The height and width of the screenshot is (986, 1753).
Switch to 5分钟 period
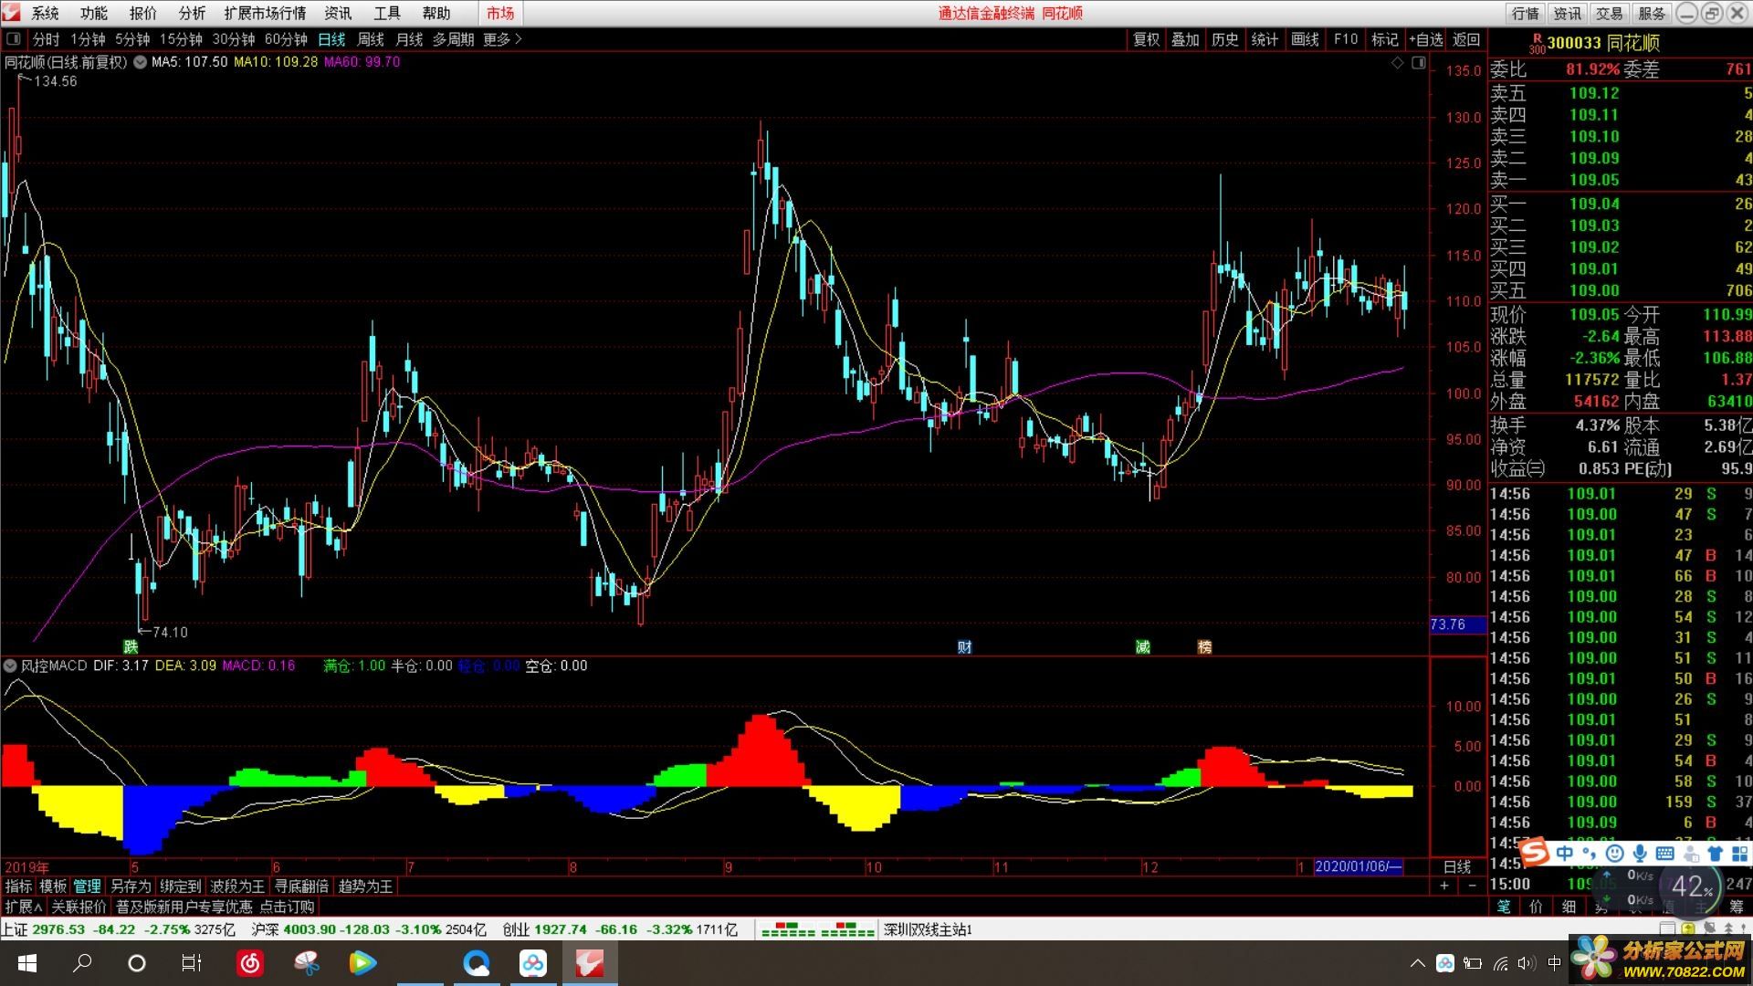[x=132, y=39]
